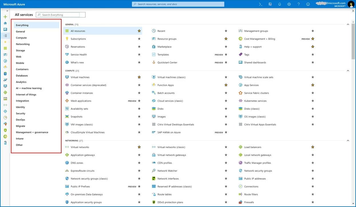The height and width of the screenshot is (207, 356).
Task: Click the global search resources box
Action: [x=178, y=4]
